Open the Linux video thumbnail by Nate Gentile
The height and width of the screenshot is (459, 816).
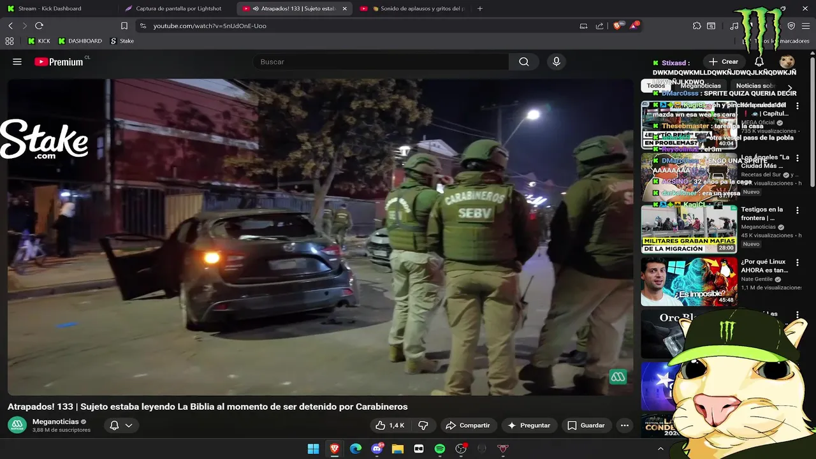tap(689, 281)
